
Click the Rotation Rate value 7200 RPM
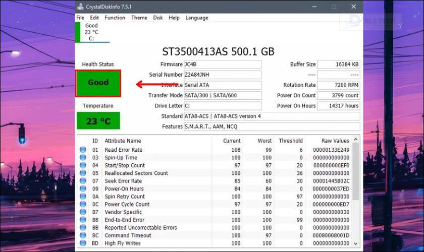(338, 85)
